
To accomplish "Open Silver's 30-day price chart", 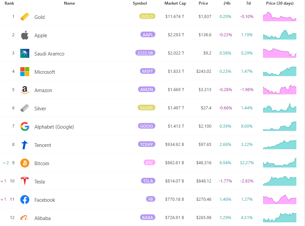I will (x=280, y=108).
